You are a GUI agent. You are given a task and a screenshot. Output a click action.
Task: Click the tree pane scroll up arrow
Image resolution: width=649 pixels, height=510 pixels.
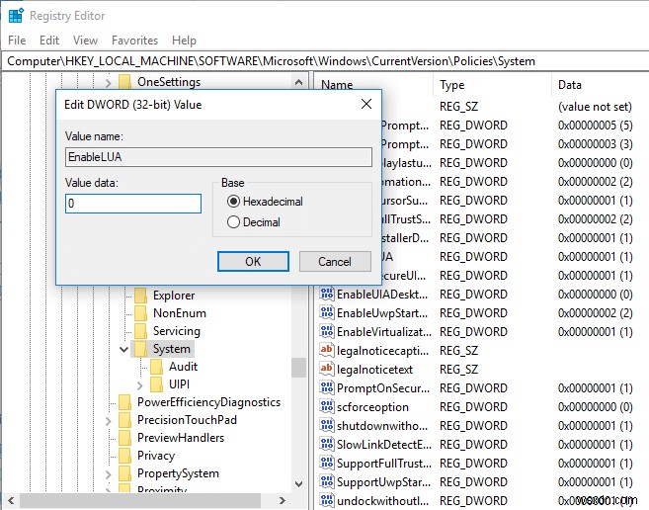(299, 82)
